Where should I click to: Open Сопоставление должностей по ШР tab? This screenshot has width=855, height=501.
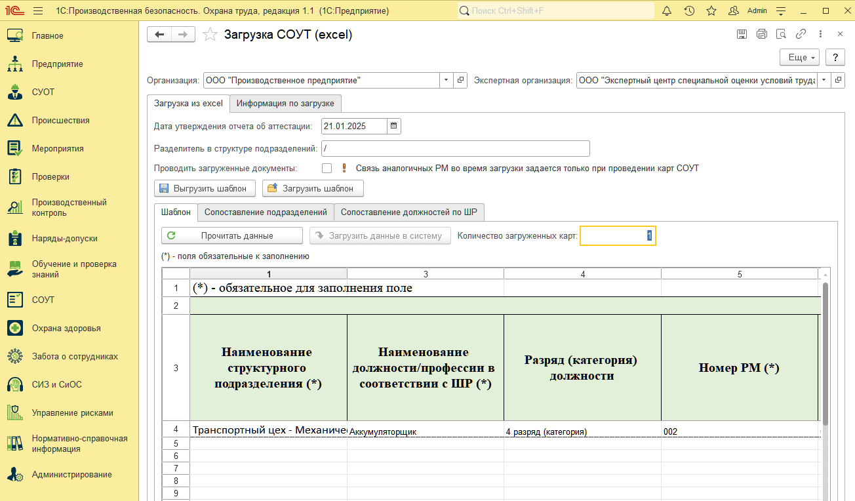click(x=409, y=212)
